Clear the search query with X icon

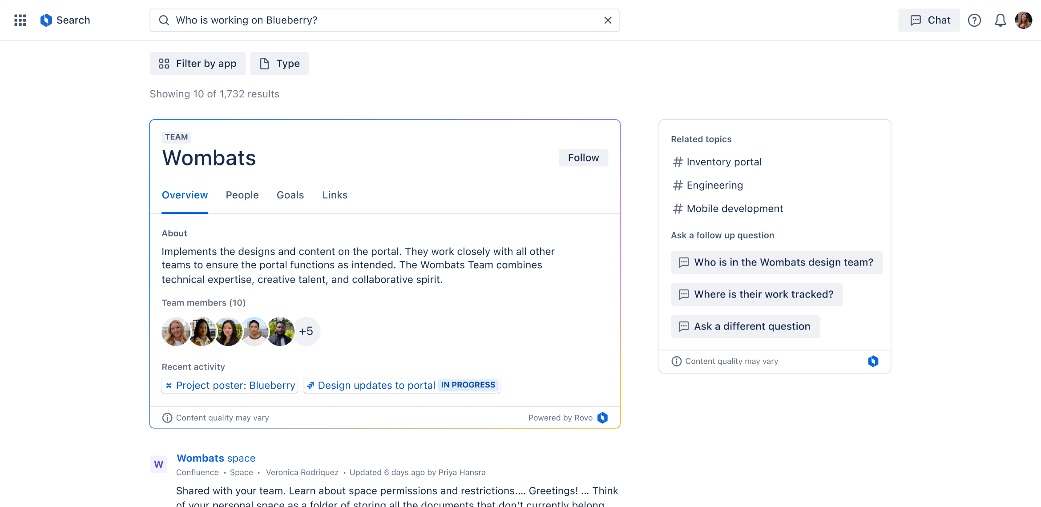tap(608, 20)
